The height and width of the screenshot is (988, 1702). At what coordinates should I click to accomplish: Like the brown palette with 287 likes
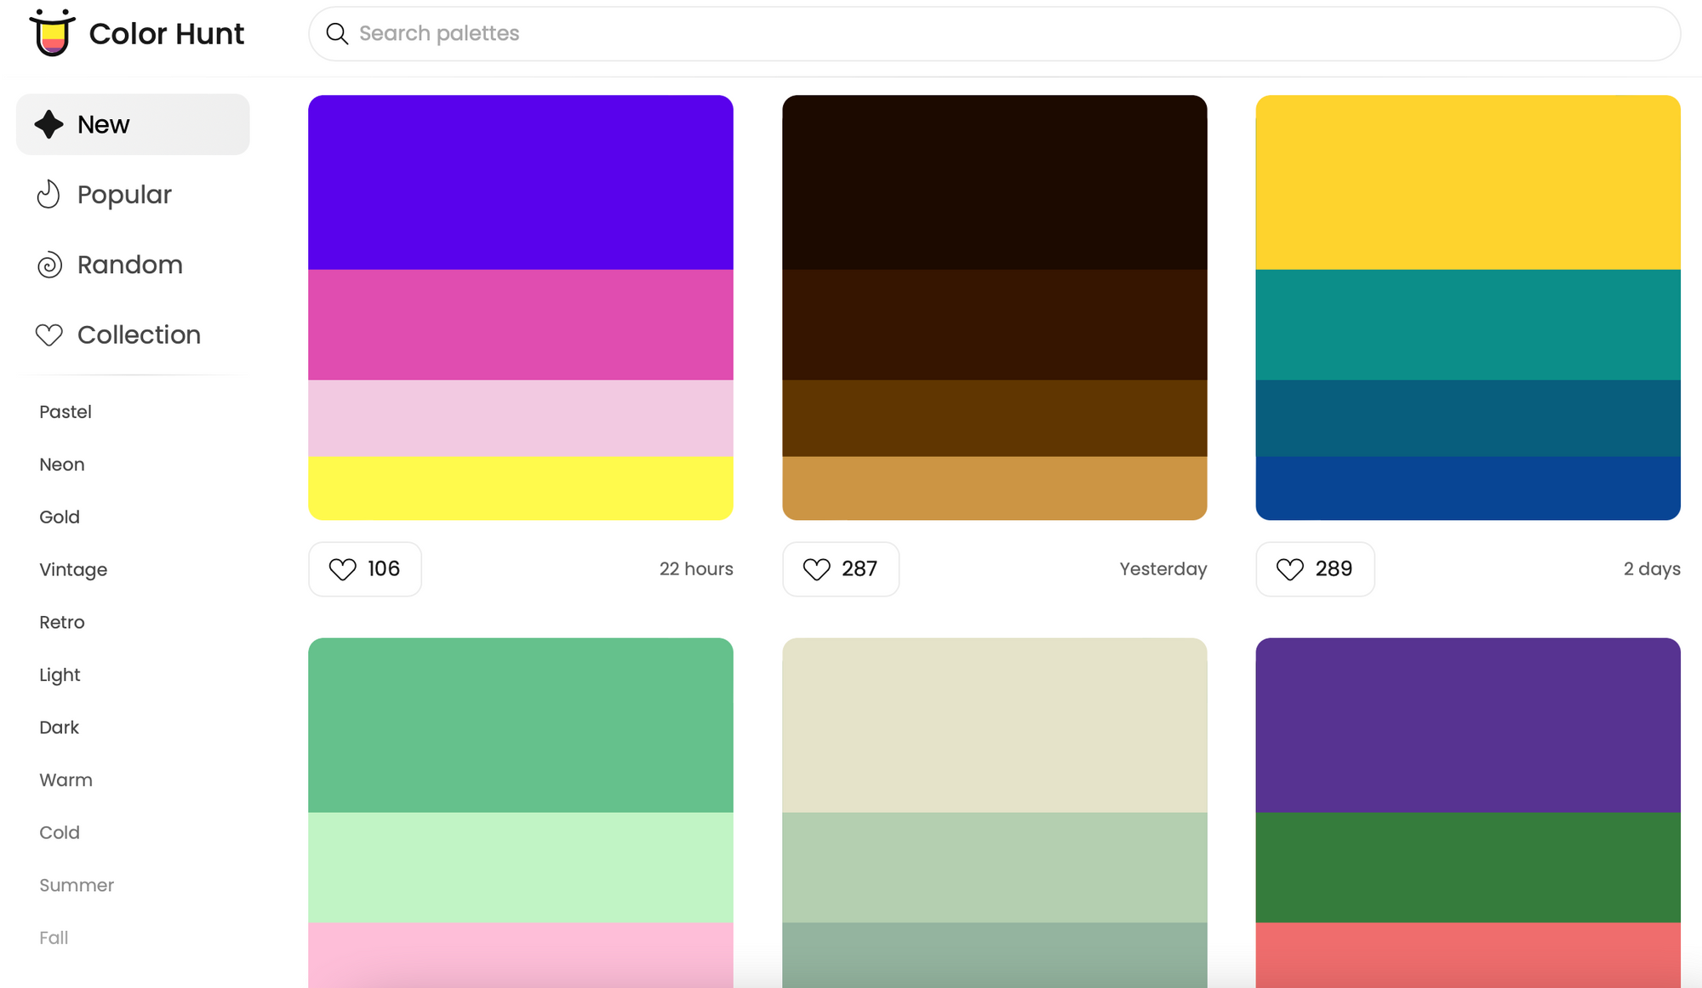pos(840,568)
